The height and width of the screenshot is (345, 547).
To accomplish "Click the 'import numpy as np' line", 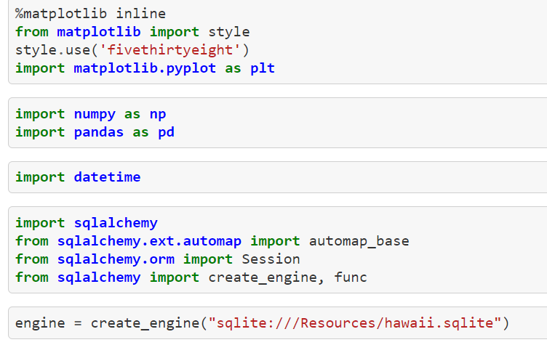I will 91,114.
